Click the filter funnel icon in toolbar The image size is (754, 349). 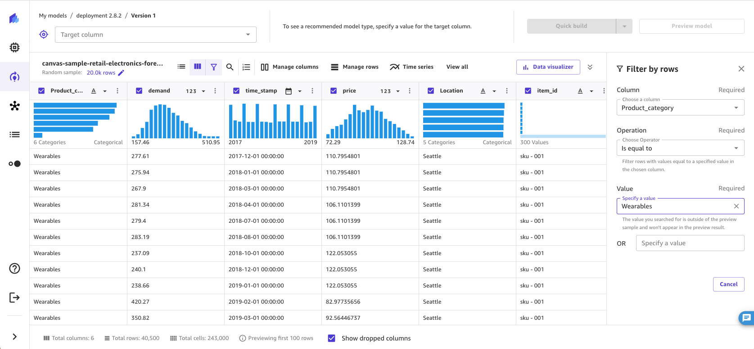pyautogui.click(x=214, y=67)
